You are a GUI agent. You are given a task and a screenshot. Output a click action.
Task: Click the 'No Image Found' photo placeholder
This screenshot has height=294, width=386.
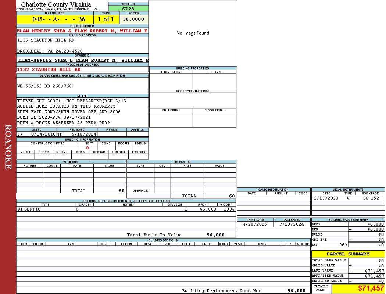(193, 33)
